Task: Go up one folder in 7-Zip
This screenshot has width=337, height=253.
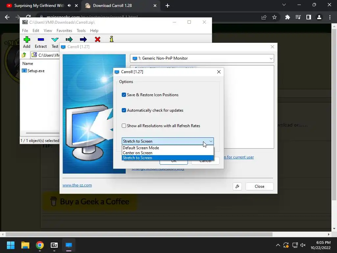Action: pos(24,55)
